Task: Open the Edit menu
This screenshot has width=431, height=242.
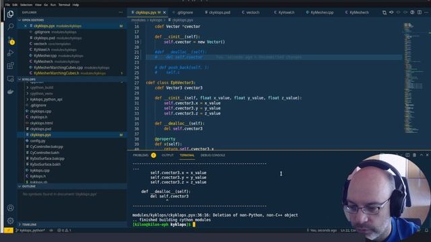Action: click(15, 5)
